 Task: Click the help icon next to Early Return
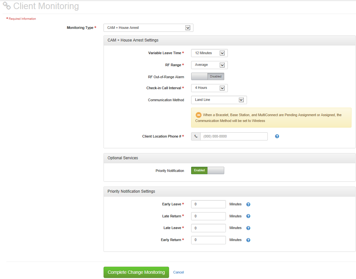click(248, 240)
